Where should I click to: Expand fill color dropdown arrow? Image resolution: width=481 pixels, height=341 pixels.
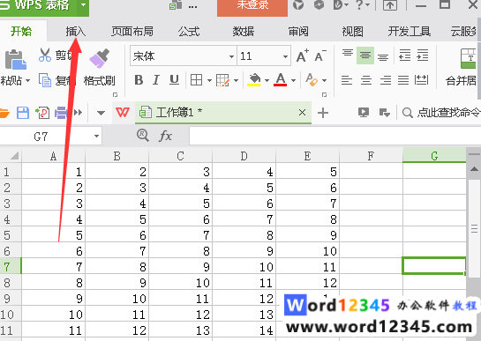(x=267, y=81)
